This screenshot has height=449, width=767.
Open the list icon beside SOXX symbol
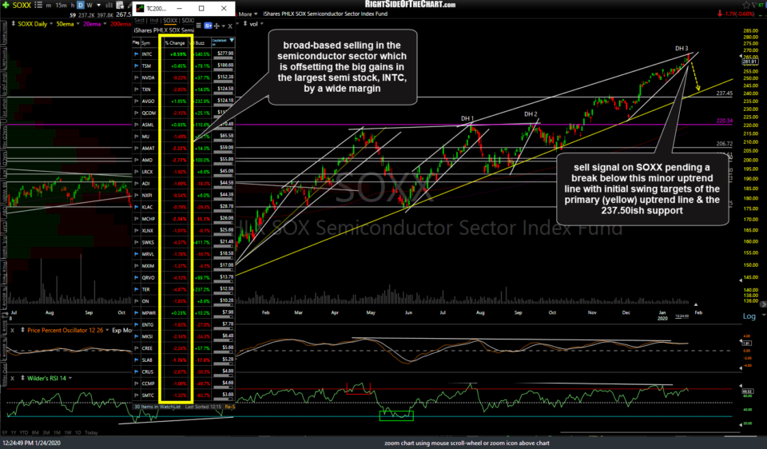(38, 5)
